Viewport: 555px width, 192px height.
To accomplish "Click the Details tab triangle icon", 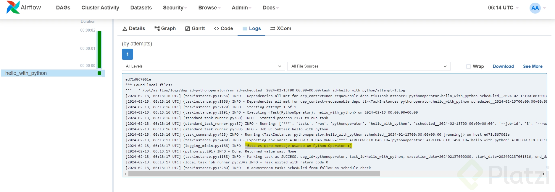I will (x=125, y=29).
